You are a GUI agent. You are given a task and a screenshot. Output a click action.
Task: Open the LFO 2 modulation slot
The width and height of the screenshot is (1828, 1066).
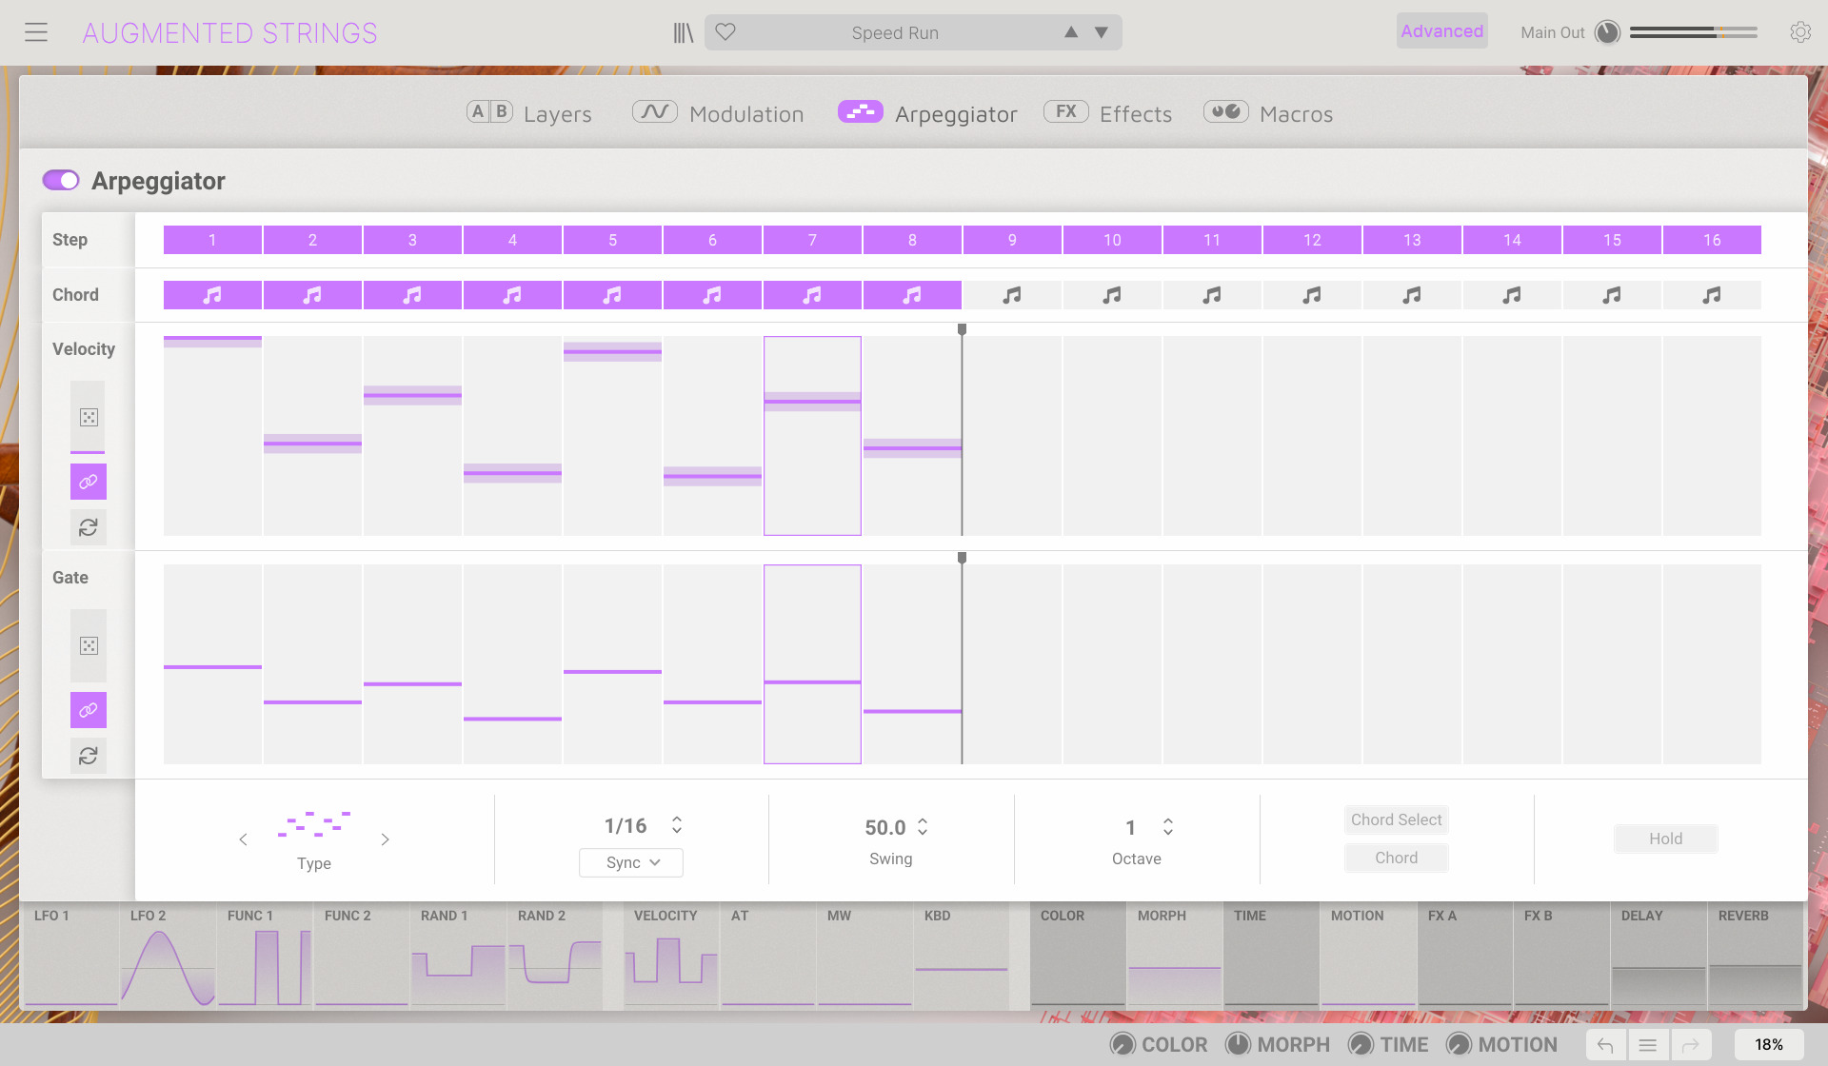tap(169, 956)
